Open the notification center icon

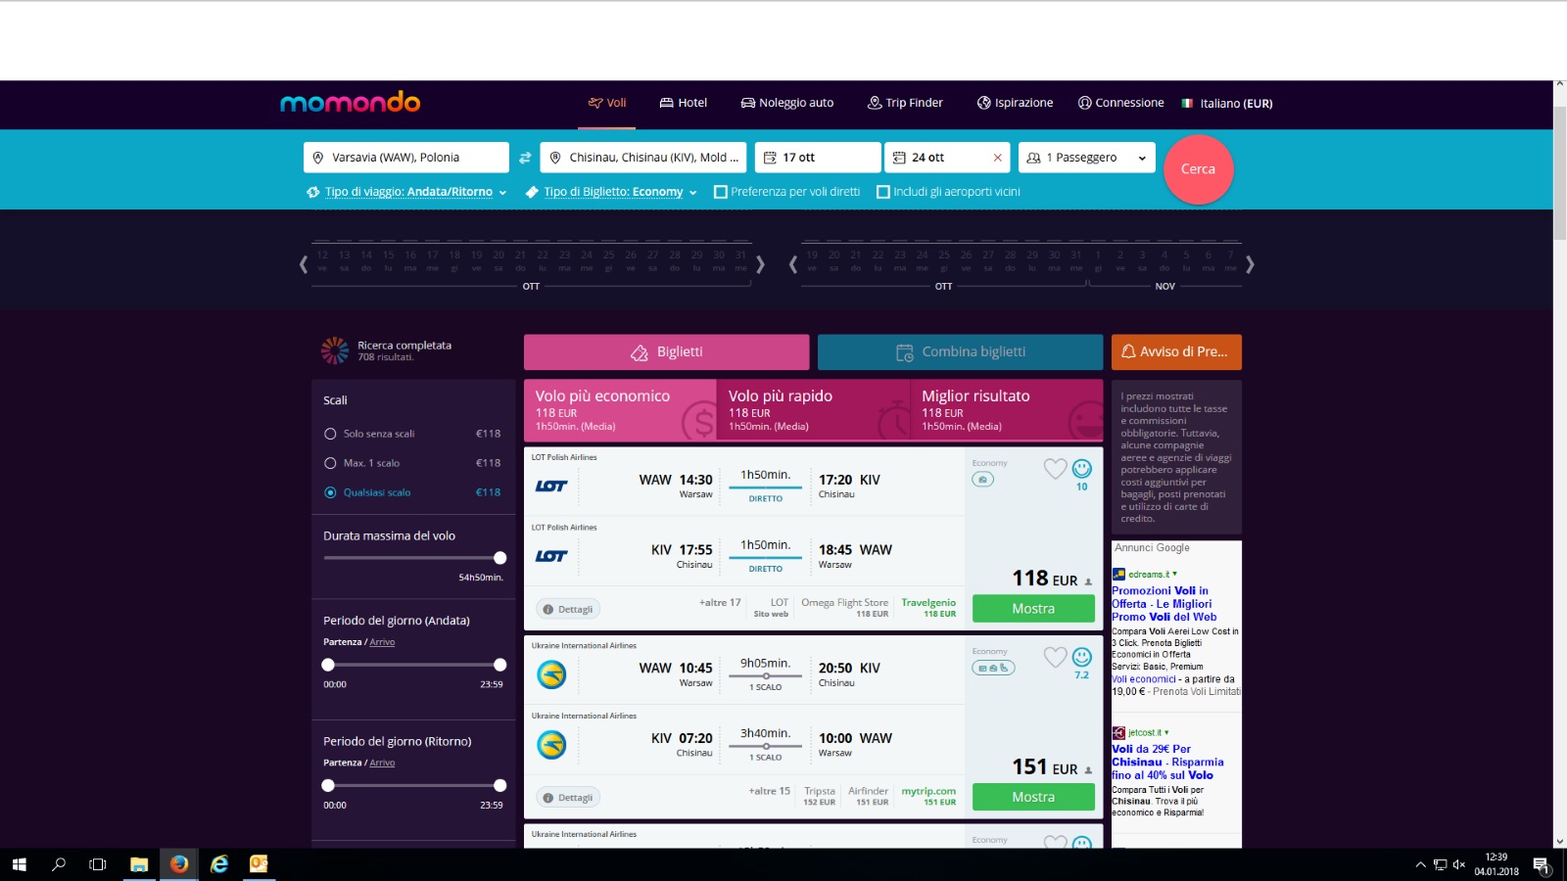1541,864
